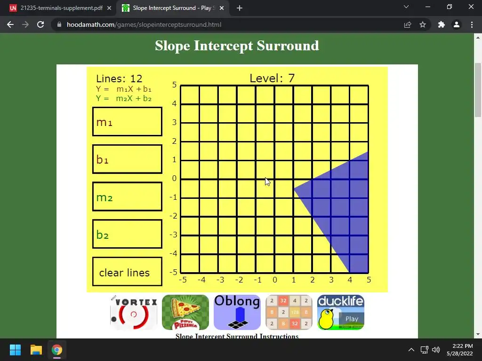Go back to the previous page
Screen dimensions: 482x361
[10, 24]
